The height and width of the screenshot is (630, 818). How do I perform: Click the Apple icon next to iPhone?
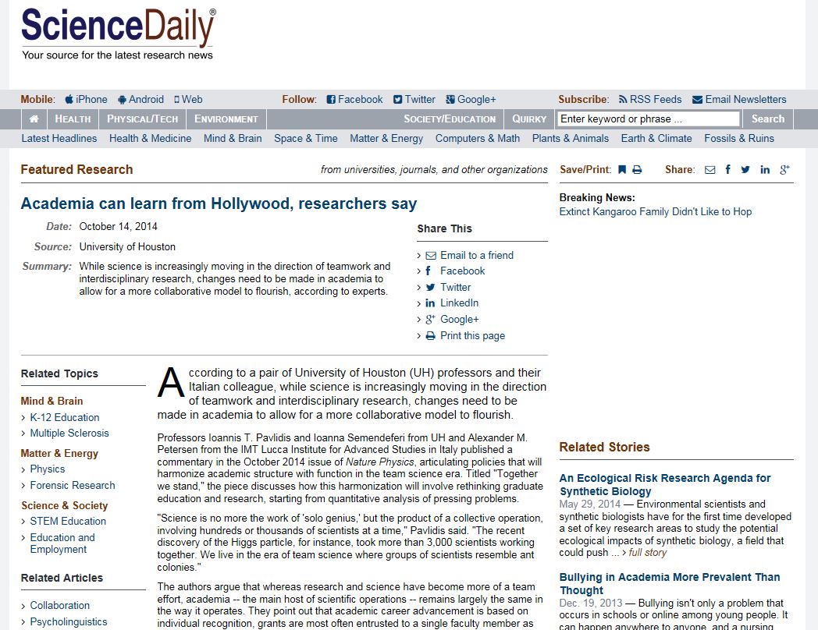point(69,99)
